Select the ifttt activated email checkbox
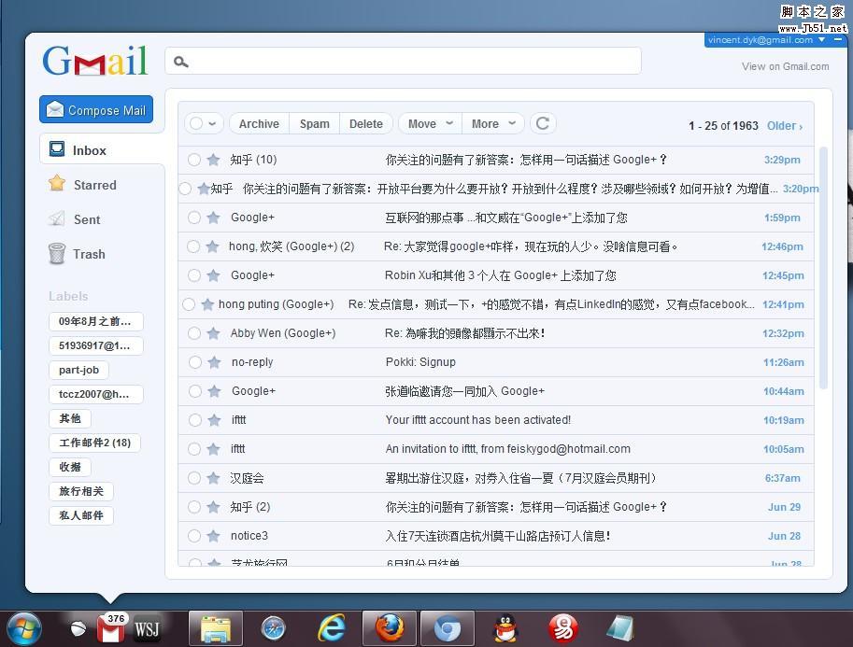The height and width of the screenshot is (647, 853). [x=194, y=420]
